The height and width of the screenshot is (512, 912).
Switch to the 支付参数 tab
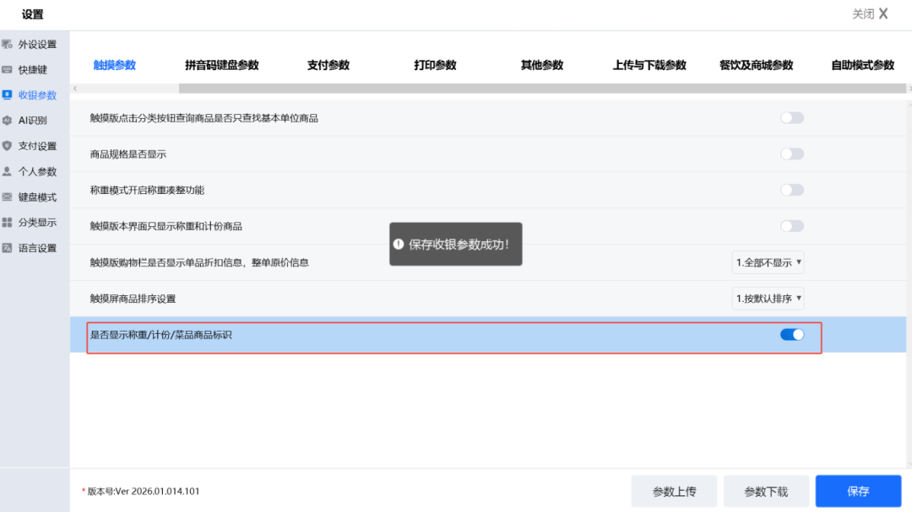tap(328, 65)
